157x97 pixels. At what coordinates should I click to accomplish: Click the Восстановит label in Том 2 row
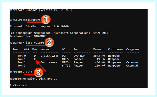(49, 62)
